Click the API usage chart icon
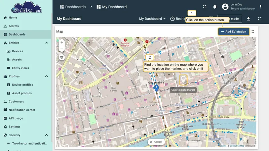The width and height of the screenshot is (269, 151). [5, 118]
